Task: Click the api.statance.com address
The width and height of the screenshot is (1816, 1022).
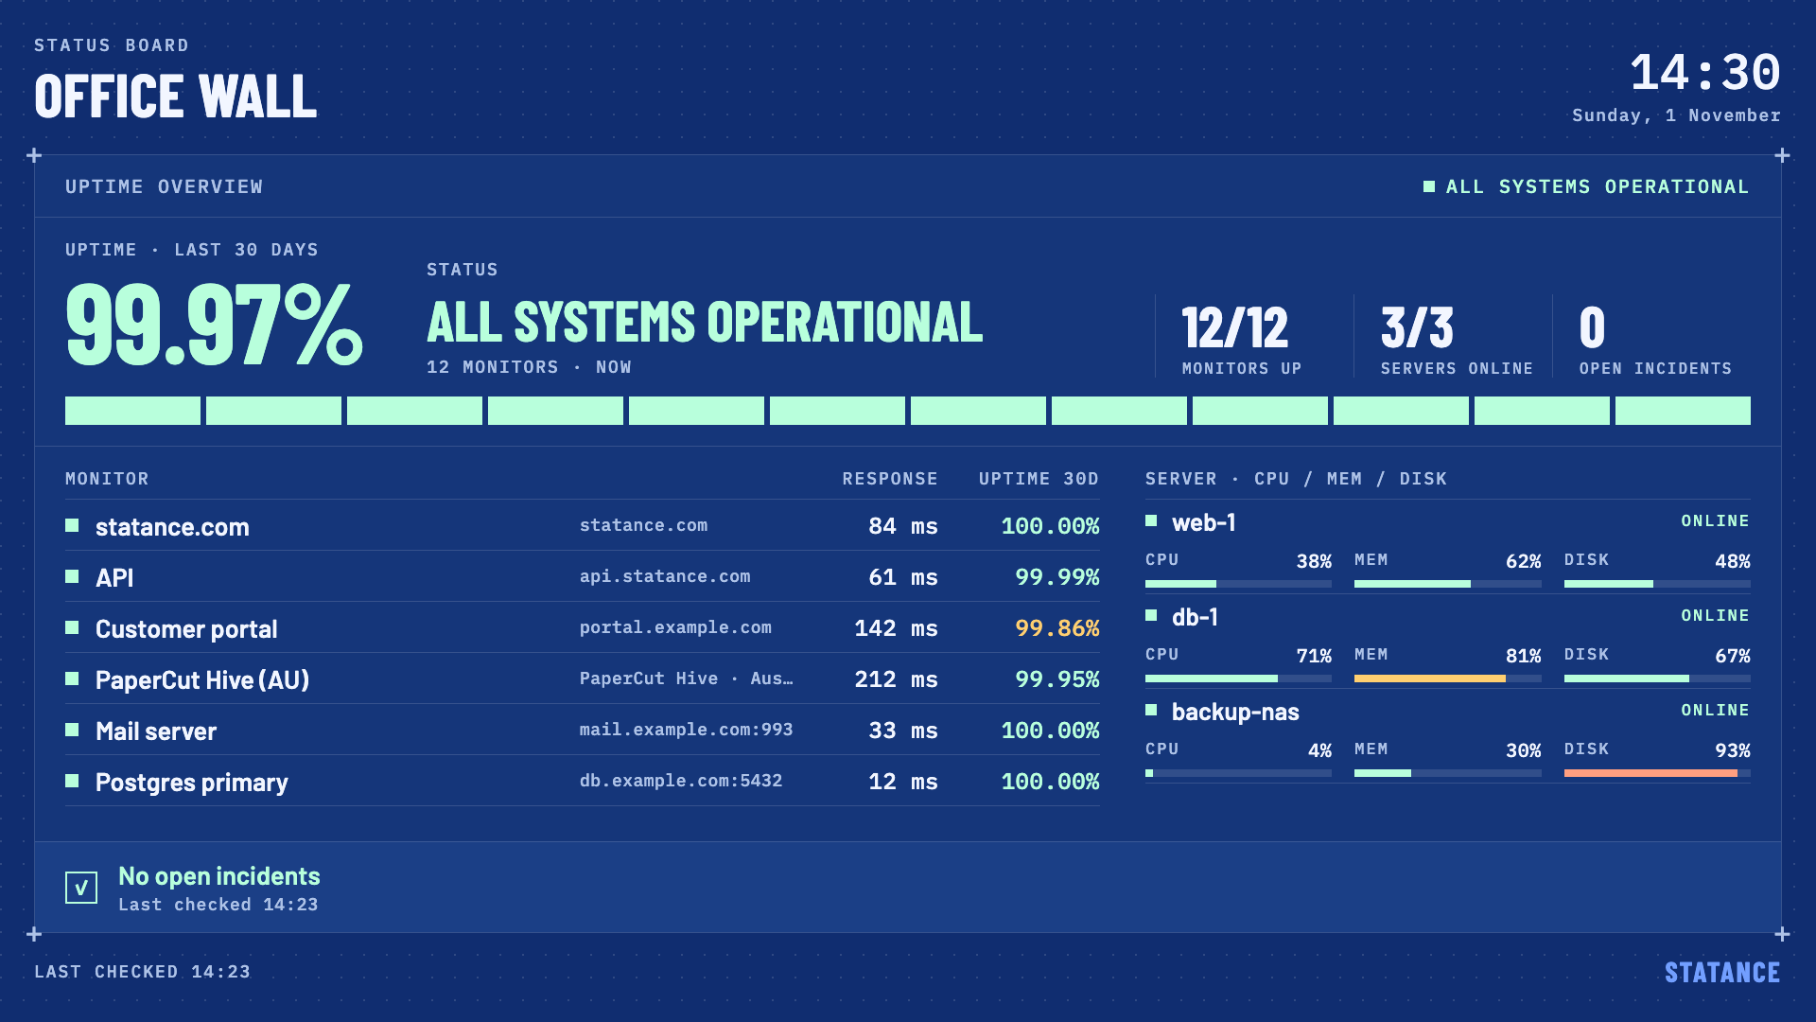Action: point(665,576)
